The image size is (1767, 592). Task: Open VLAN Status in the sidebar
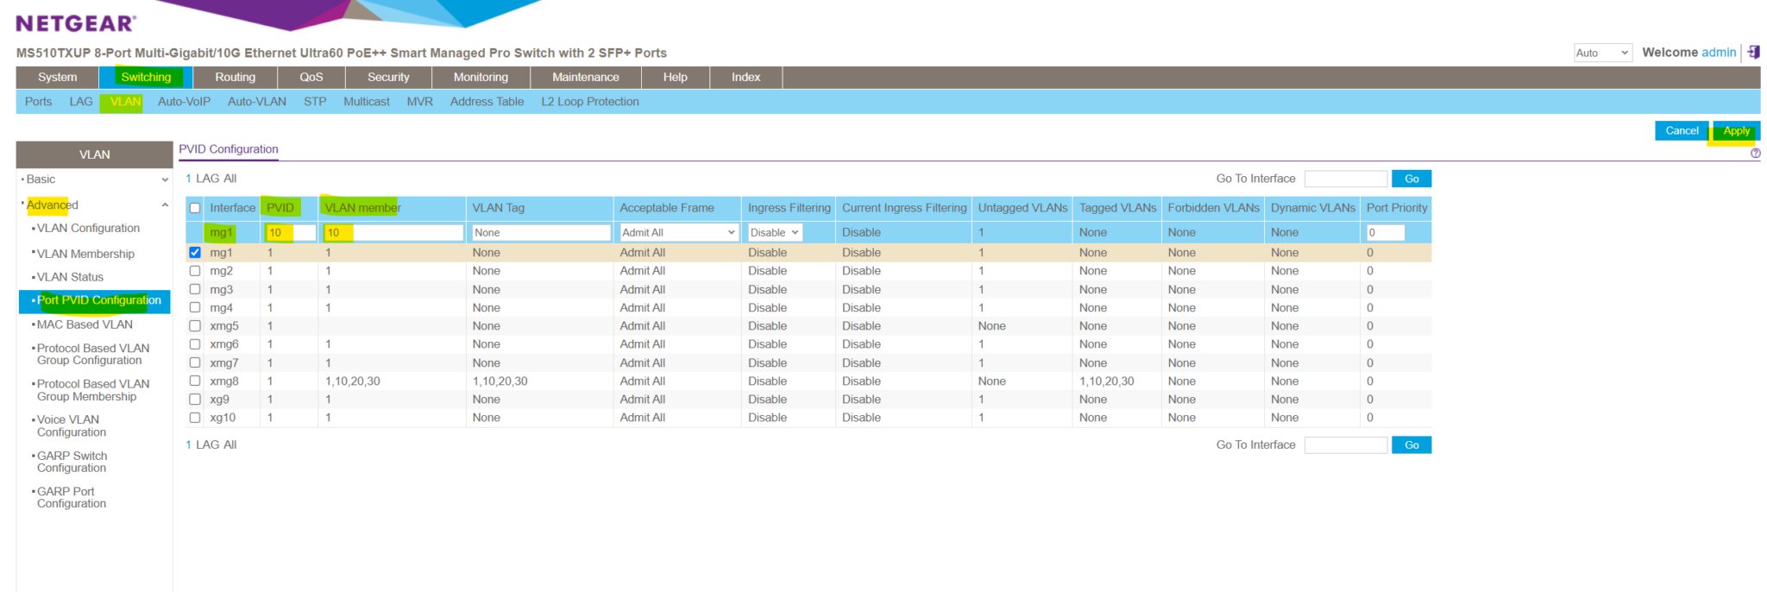click(x=70, y=277)
